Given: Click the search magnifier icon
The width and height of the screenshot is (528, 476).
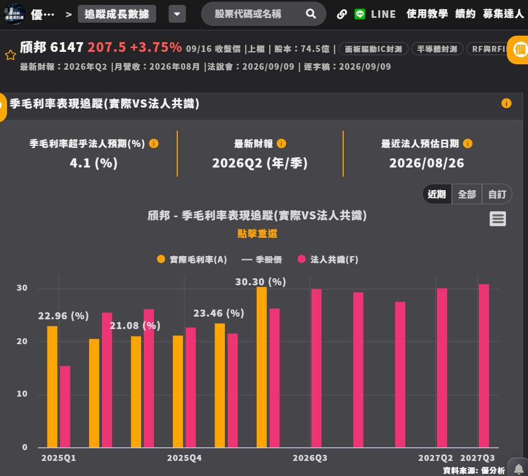Looking at the screenshot, I should pyautogui.click(x=311, y=14).
